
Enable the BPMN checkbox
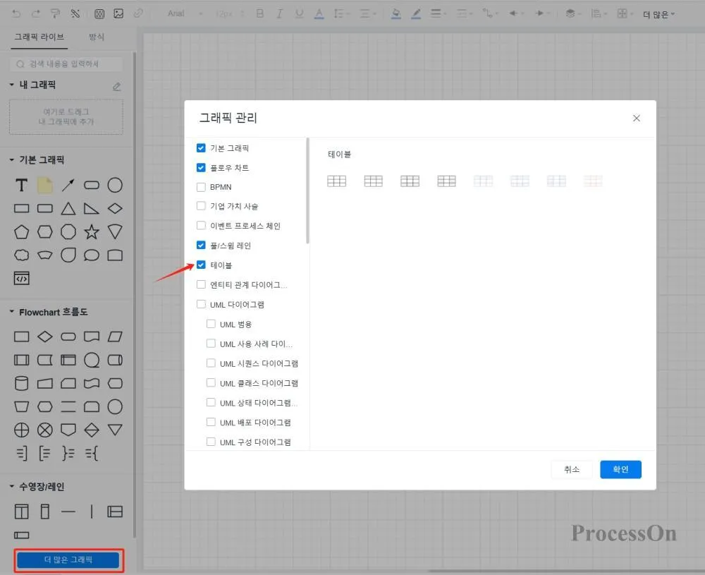click(201, 187)
